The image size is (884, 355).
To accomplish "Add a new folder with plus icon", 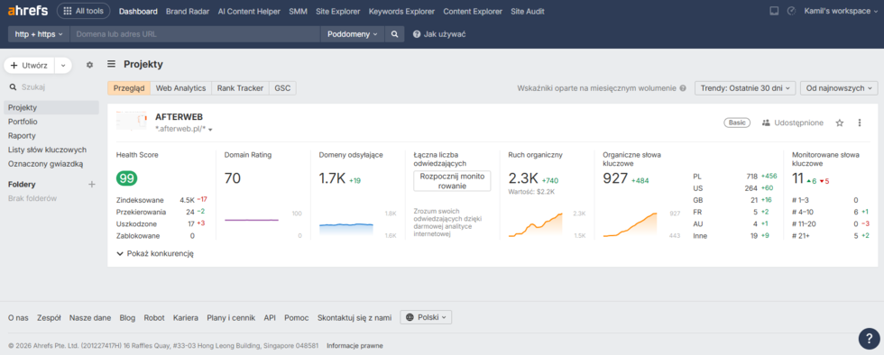I will [92, 185].
